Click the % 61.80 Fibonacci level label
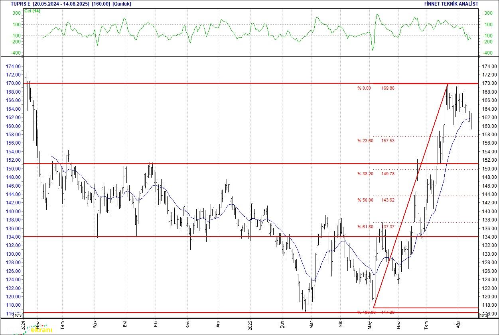The height and width of the screenshot is (335, 499). point(365,227)
